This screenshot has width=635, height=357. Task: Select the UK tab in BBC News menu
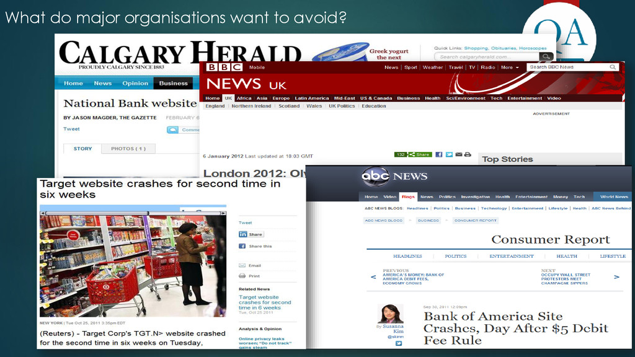pyautogui.click(x=228, y=99)
